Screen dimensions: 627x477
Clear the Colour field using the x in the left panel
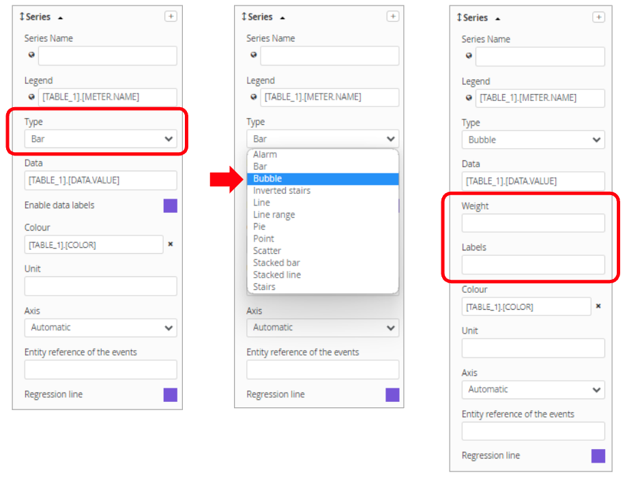[x=171, y=244]
